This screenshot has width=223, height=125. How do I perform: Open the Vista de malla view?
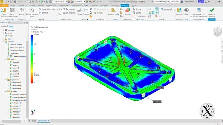(114, 11)
